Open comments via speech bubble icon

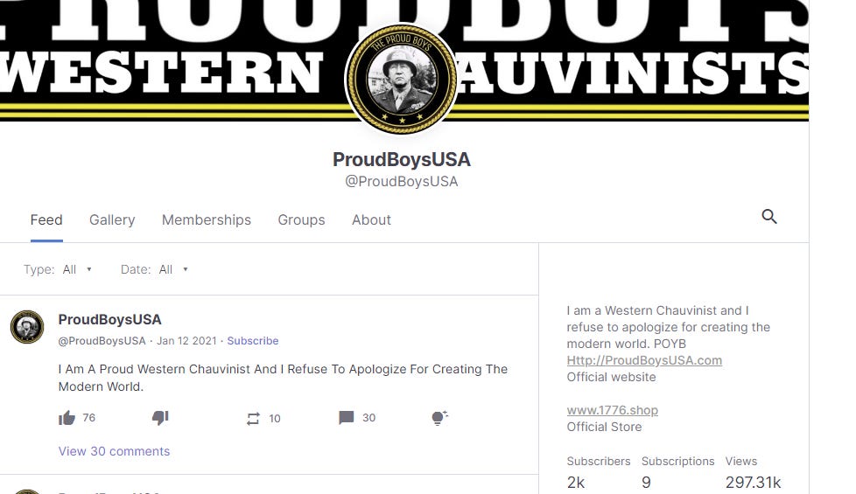coord(346,418)
